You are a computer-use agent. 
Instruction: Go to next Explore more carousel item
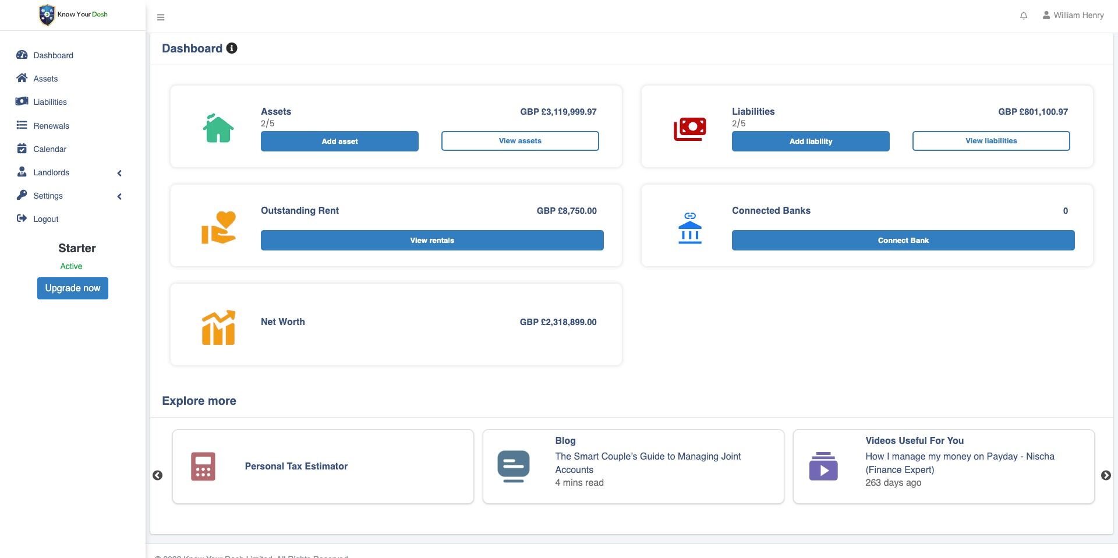pos(1106,475)
